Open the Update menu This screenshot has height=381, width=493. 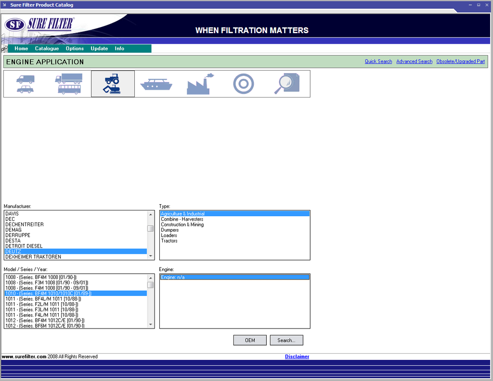click(99, 49)
